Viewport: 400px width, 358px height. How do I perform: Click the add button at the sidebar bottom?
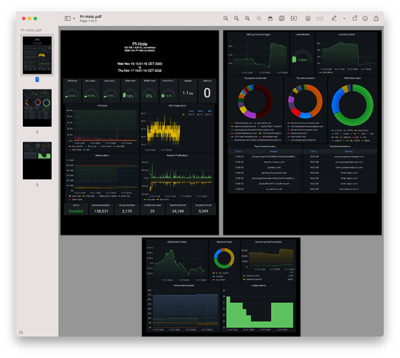pyautogui.click(x=21, y=332)
